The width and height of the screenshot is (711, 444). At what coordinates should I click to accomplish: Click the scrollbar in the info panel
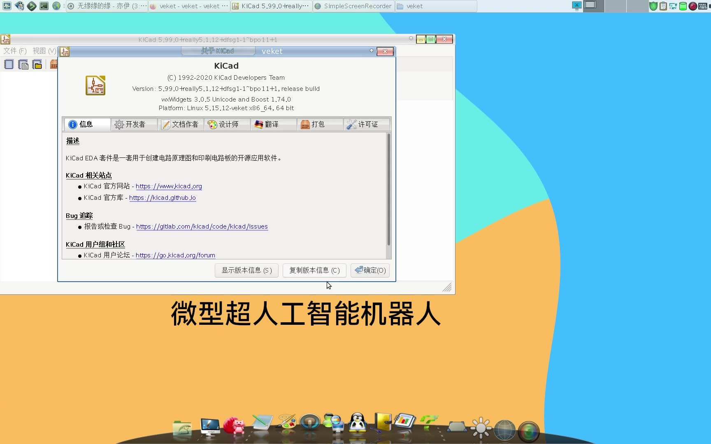(x=389, y=190)
